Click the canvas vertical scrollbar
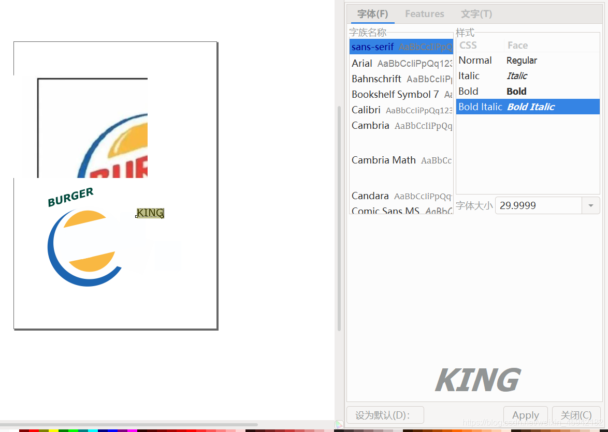 tap(339, 218)
